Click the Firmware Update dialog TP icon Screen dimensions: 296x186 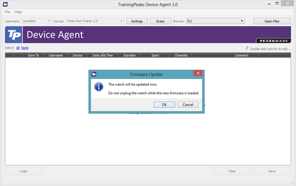pyautogui.click(x=94, y=74)
